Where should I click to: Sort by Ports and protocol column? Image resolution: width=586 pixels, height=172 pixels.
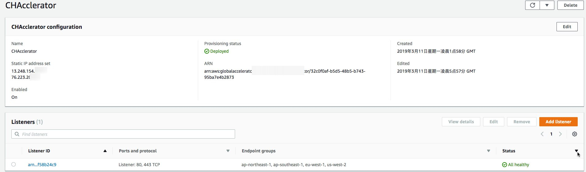coord(228,151)
